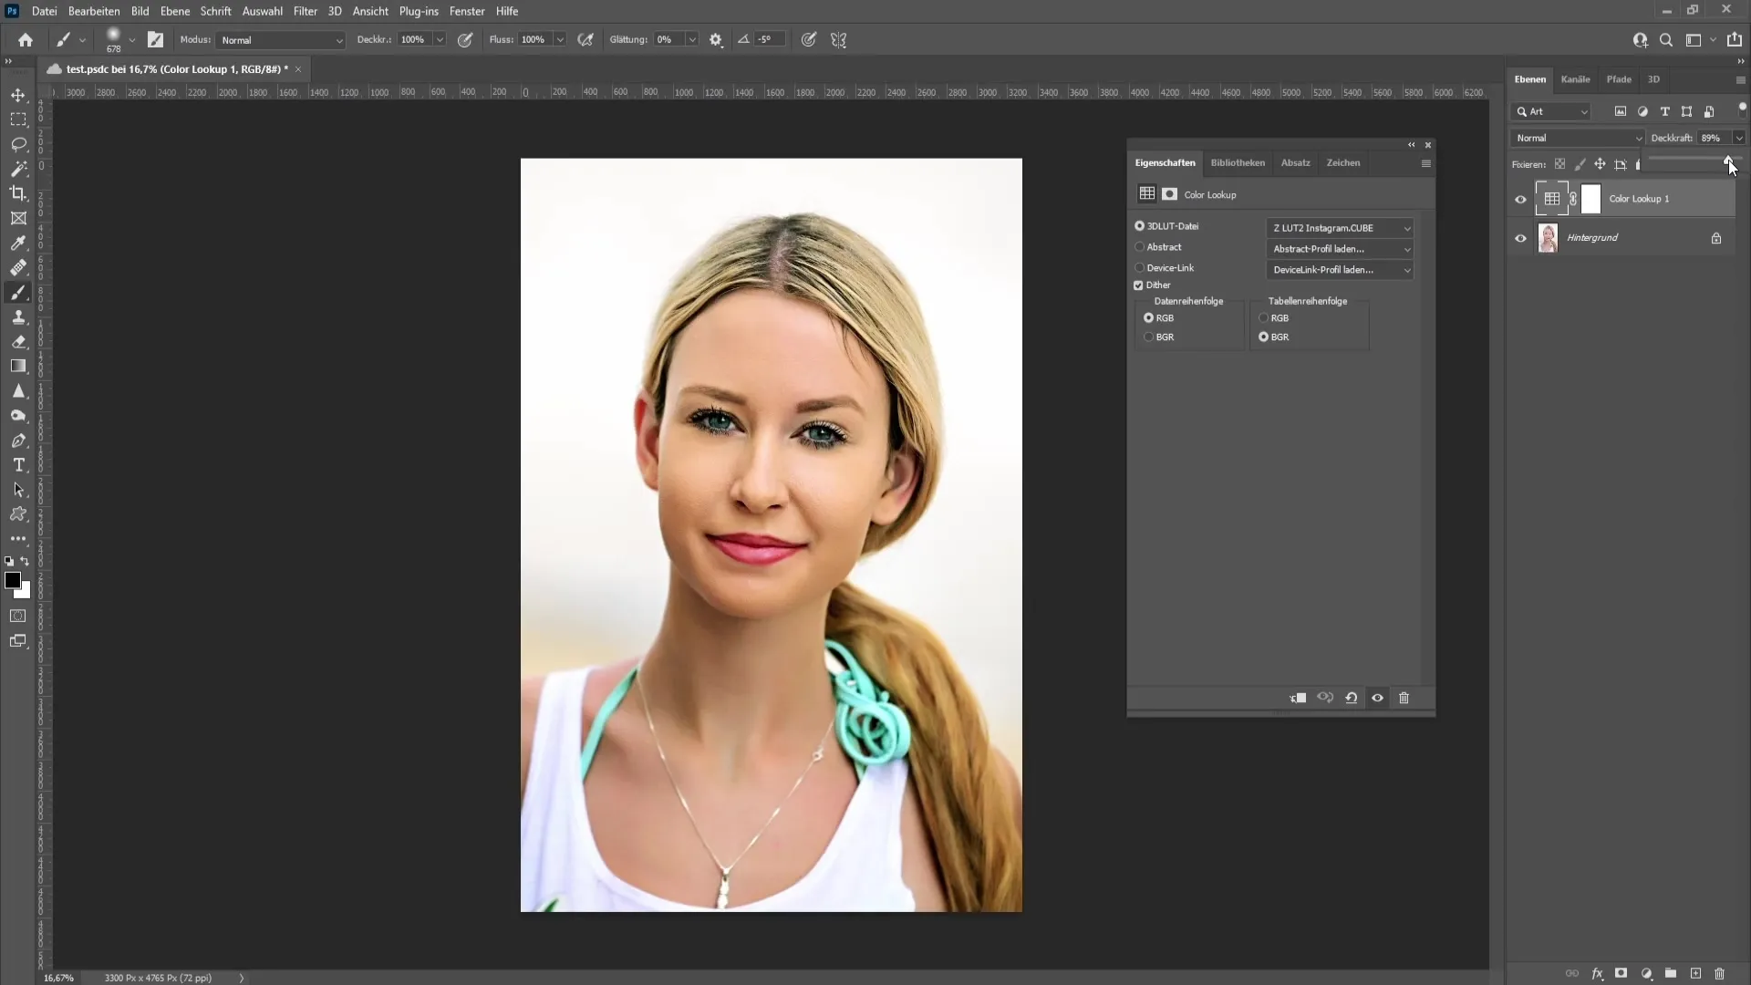Select the Type tool
The width and height of the screenshot is (1751, 985).
point(18,465)
